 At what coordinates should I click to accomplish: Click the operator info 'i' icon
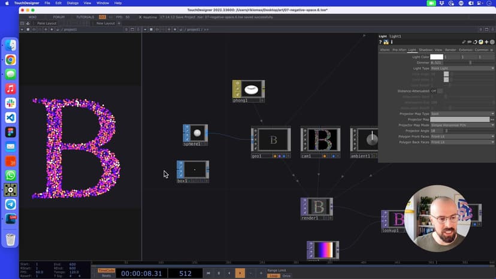[391, 43]
